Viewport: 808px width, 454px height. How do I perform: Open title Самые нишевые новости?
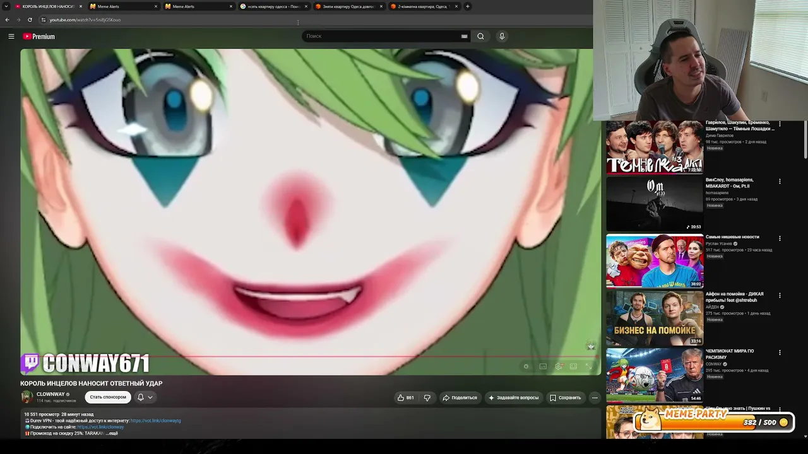(732, 237)
